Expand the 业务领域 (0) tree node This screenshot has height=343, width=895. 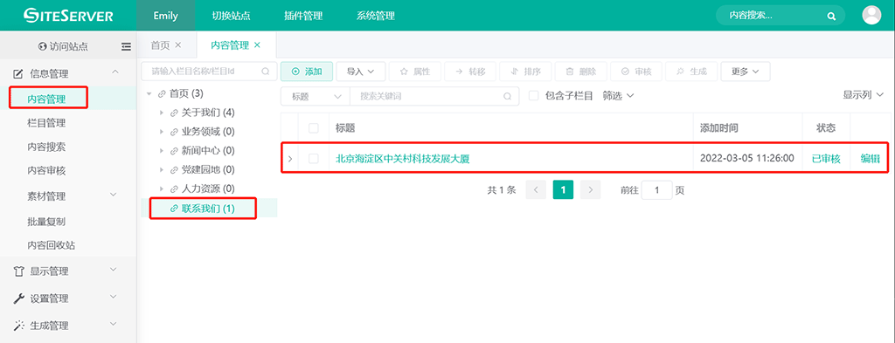click(x=162, y=132)
